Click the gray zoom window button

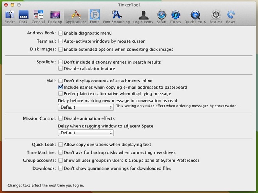[19, 5]
